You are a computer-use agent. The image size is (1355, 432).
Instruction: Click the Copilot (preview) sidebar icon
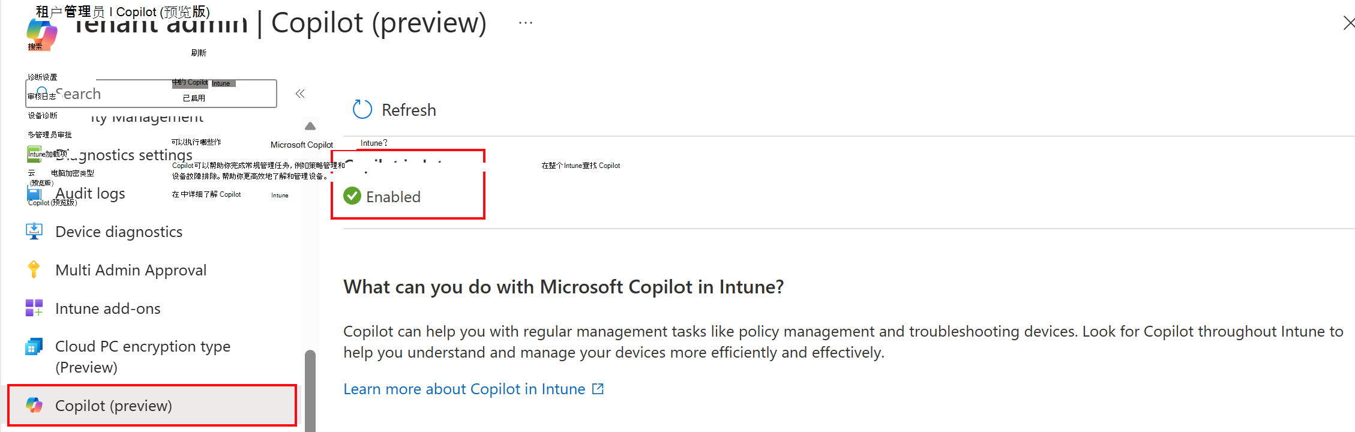(x=34, y=406)
